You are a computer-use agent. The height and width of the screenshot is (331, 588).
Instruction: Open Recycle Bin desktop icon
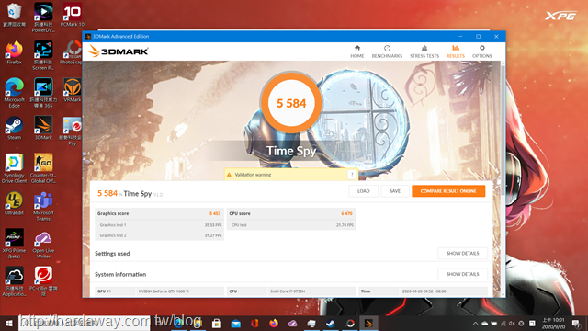(x=15, y=15)
